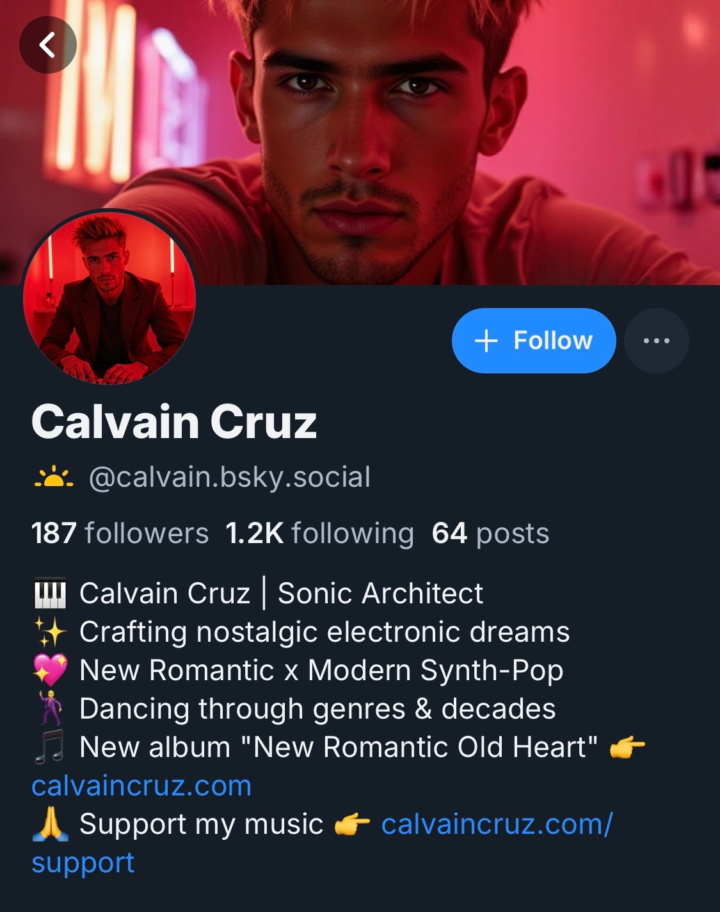Viewport: 720px width, 912px height.
Task: Go back using the back arrow
Action: click(47, 45)
